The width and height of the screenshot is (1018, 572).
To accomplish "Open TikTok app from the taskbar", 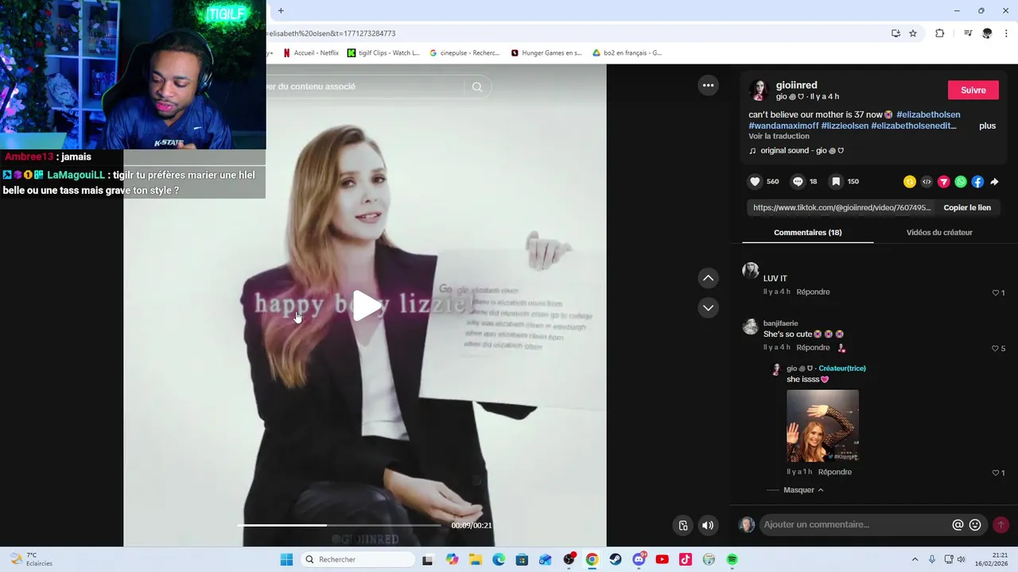I will (x=686, y=559).
